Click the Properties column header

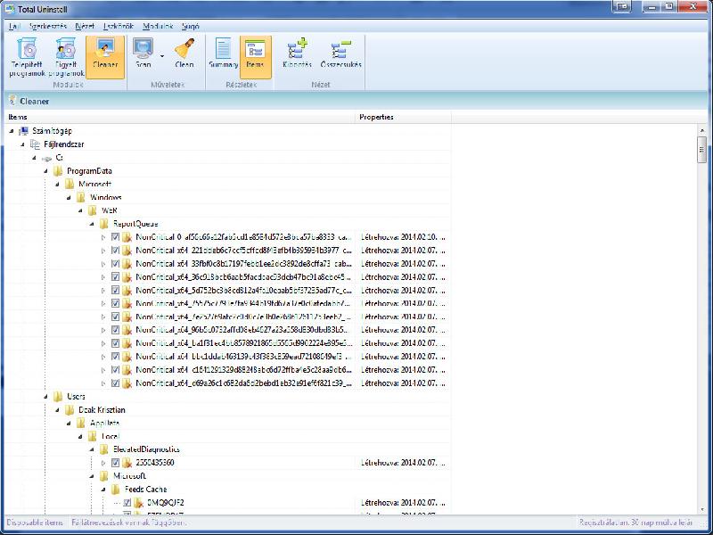403,117
